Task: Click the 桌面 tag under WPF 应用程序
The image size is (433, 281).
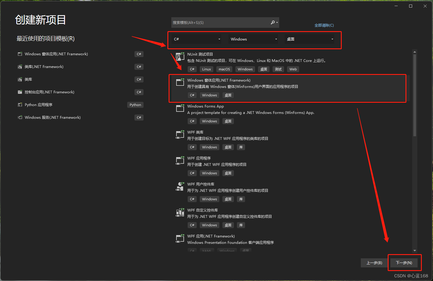Action: tap(228, 173)
